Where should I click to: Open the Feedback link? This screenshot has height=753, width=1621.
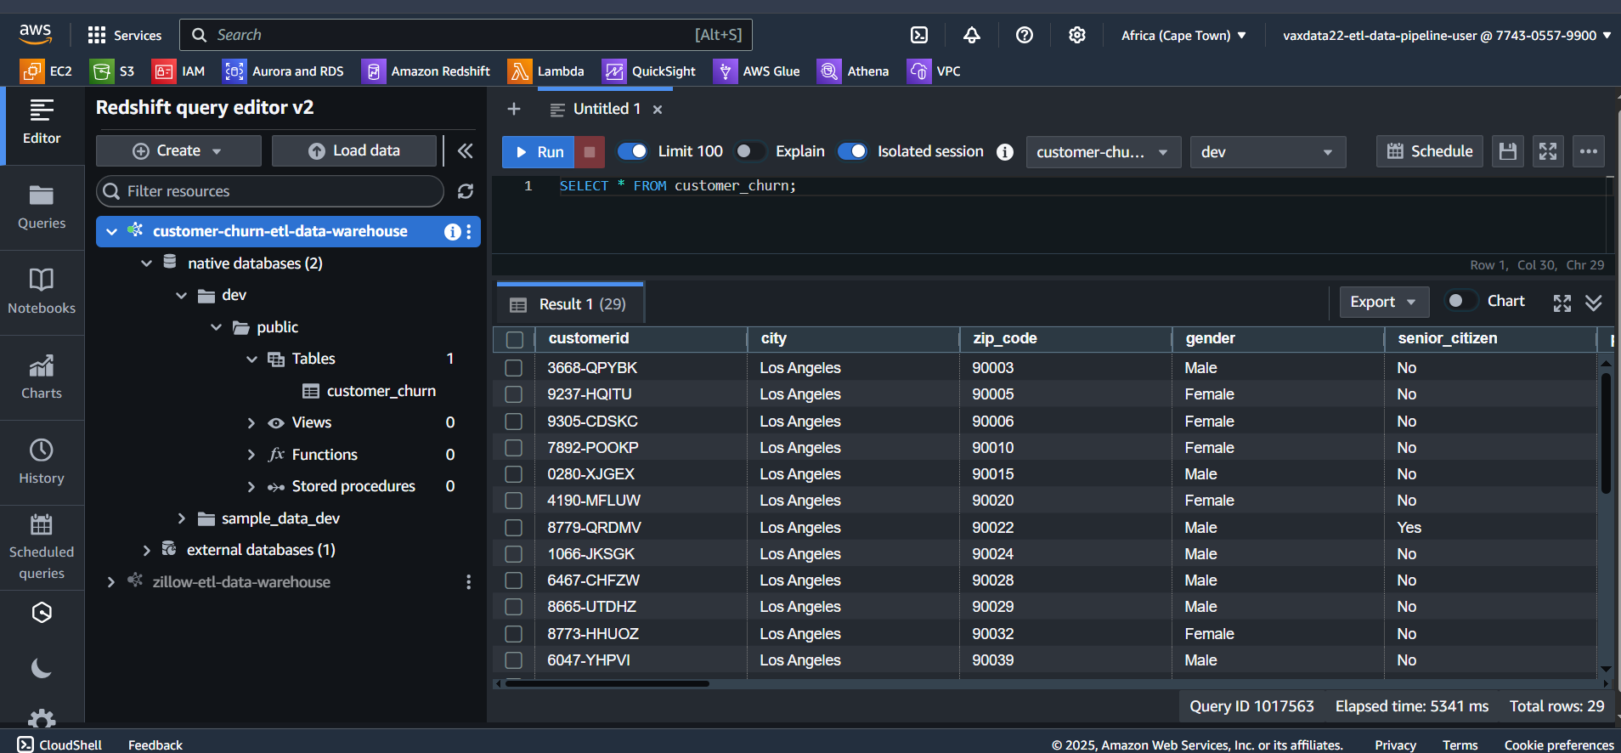pyautogui.click(x=155, y=745)
